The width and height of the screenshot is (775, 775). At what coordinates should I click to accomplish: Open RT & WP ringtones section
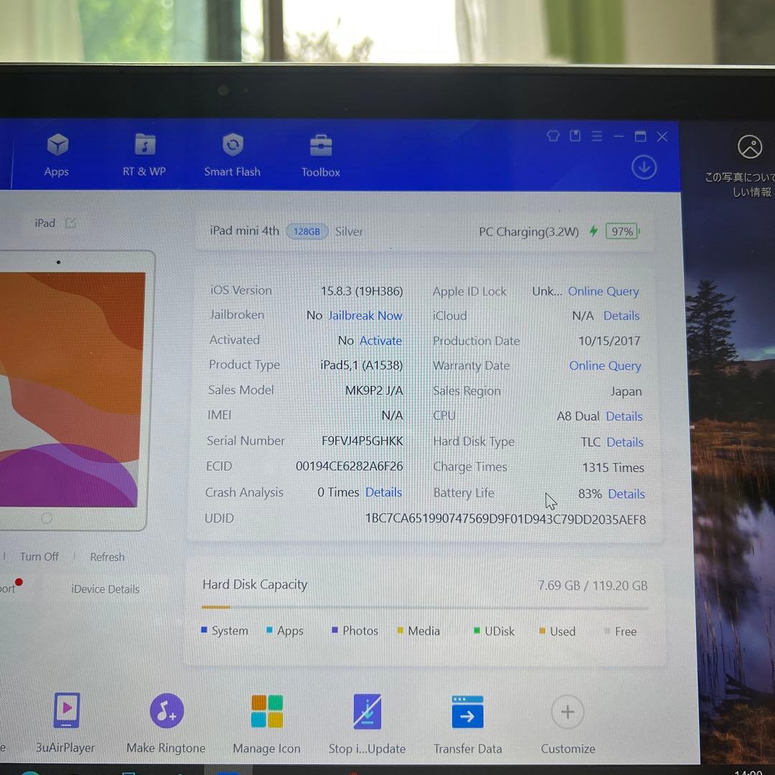pos(144,154)
